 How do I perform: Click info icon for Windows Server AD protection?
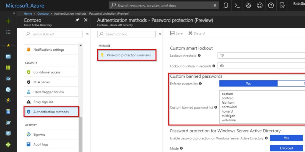click(266, 138)
